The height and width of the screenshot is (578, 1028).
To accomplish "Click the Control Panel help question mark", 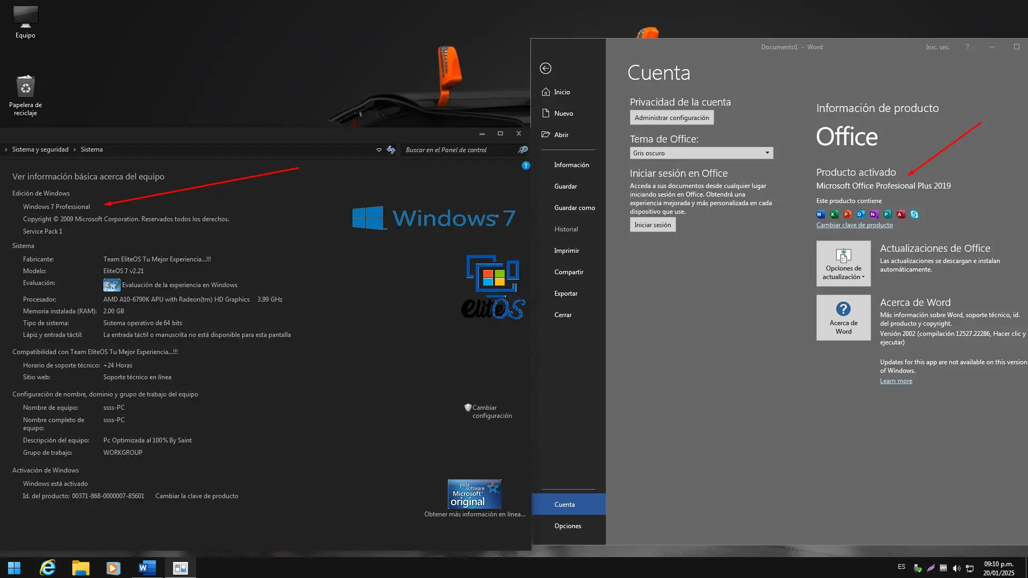I will pos(526,166).
